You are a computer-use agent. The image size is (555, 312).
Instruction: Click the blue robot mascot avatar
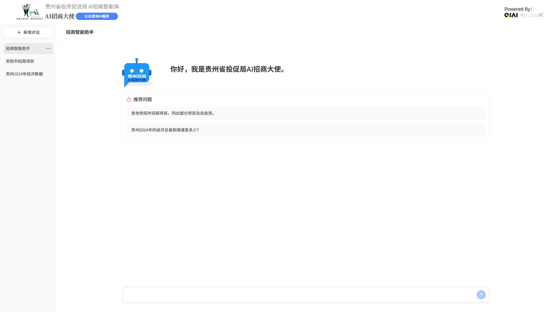pos(137,73)
